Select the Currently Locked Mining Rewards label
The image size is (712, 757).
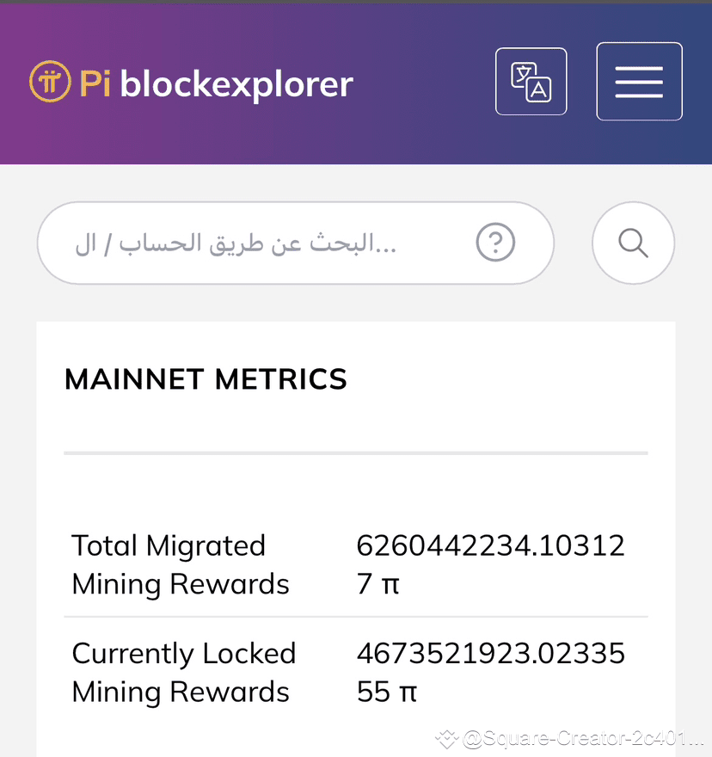coord(184,673)
